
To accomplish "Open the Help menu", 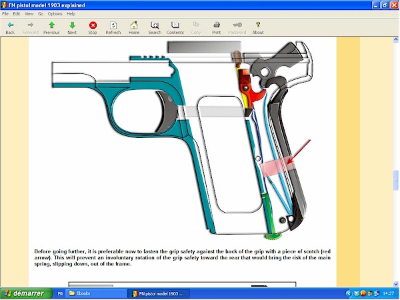I will (x=71, y=14).
